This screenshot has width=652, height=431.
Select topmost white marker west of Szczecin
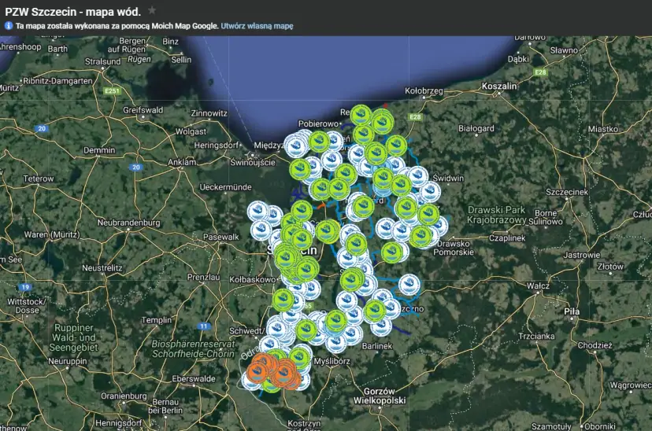(258, 212)
